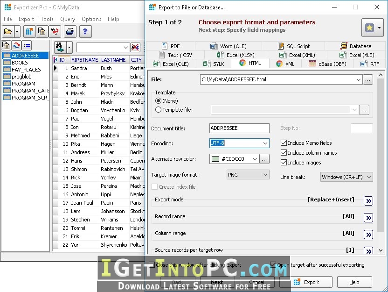
Task: Open the Line break dropdown
Action: click(369, 177)
